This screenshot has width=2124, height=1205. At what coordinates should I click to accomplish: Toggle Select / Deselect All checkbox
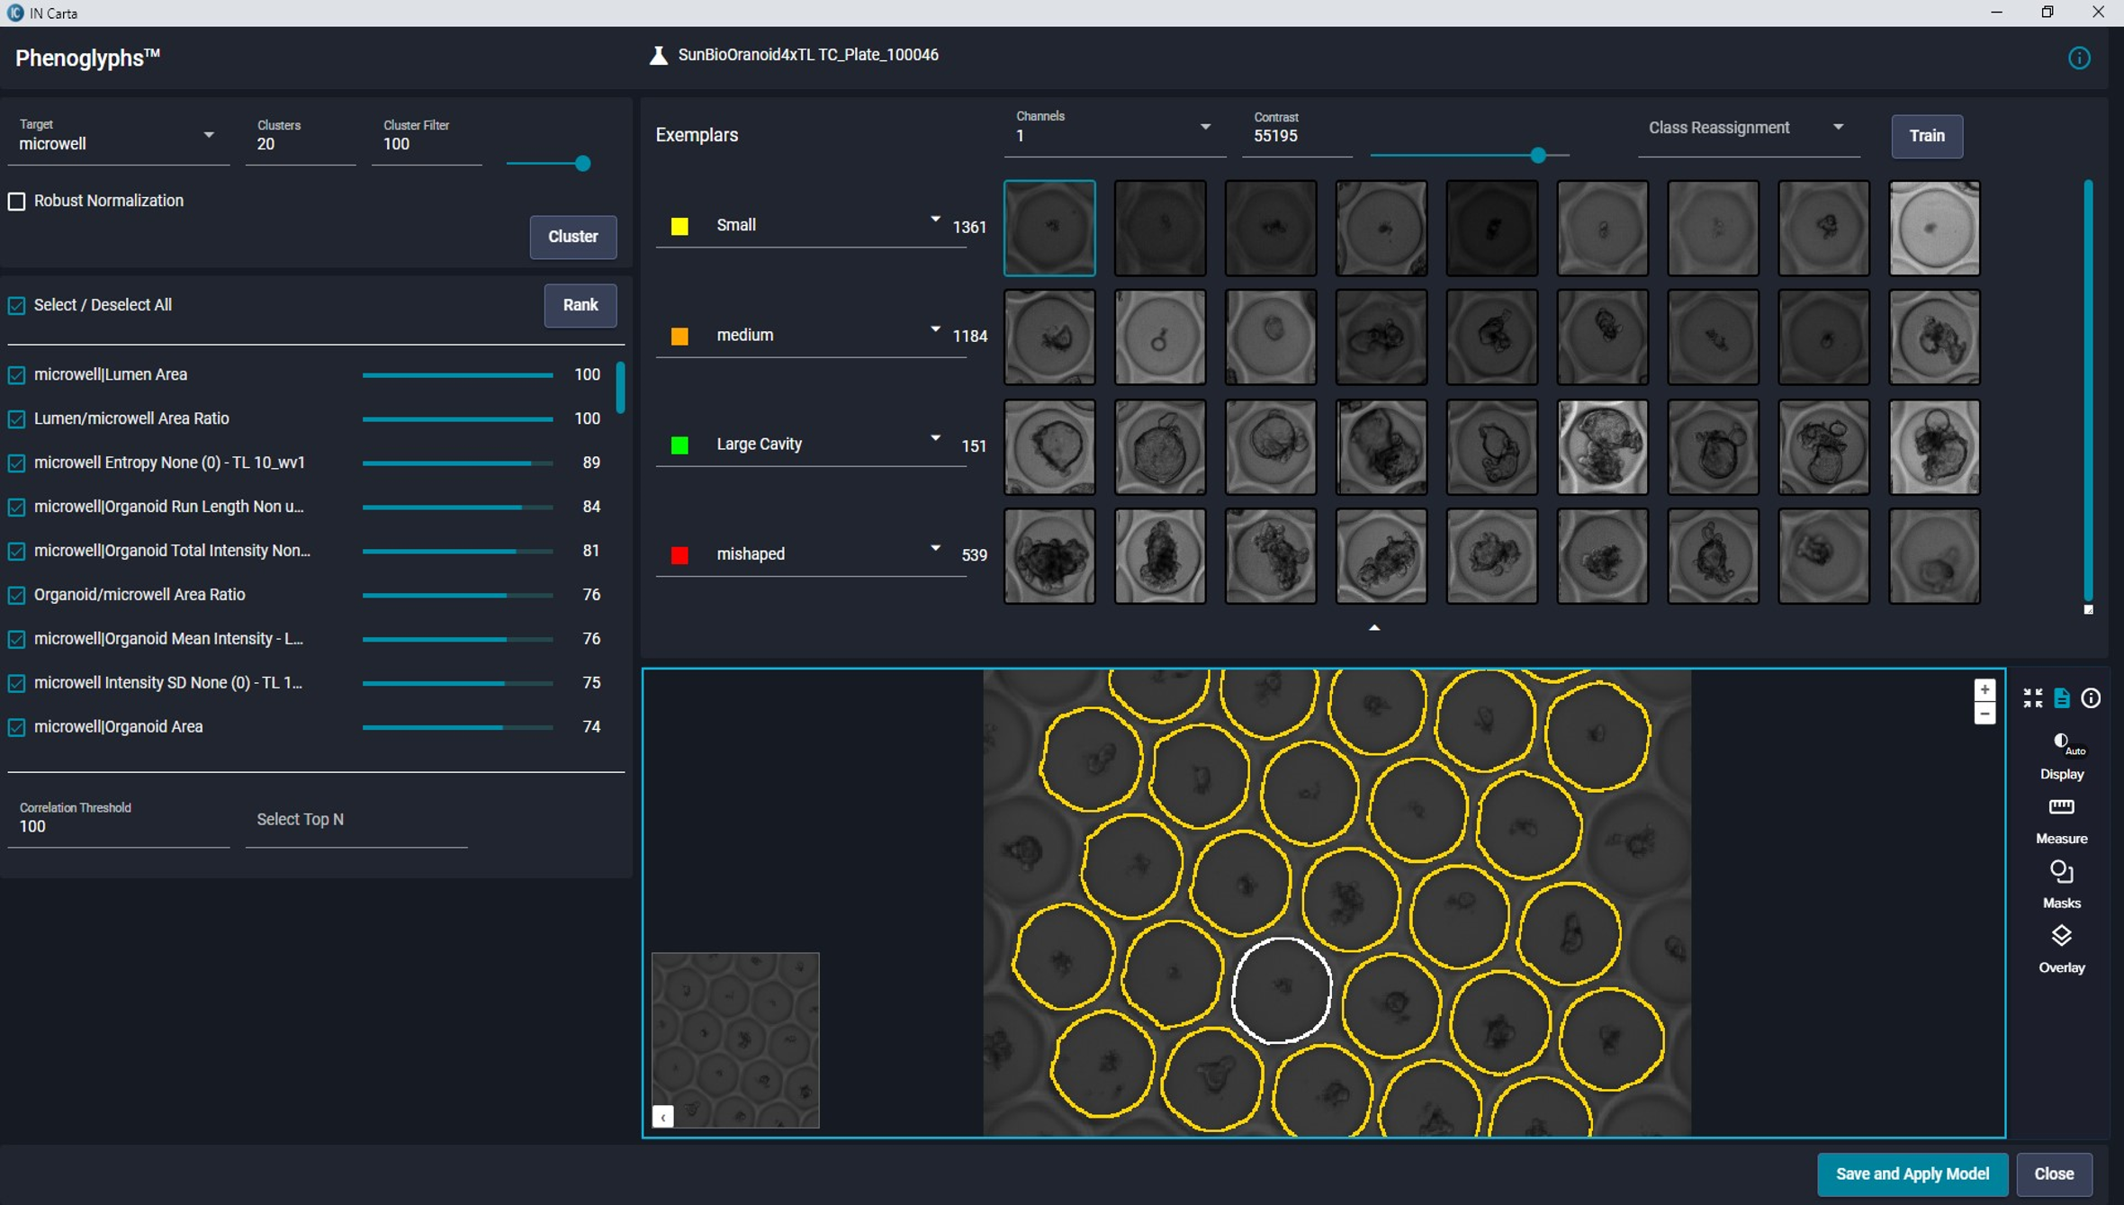coord(17,306)
